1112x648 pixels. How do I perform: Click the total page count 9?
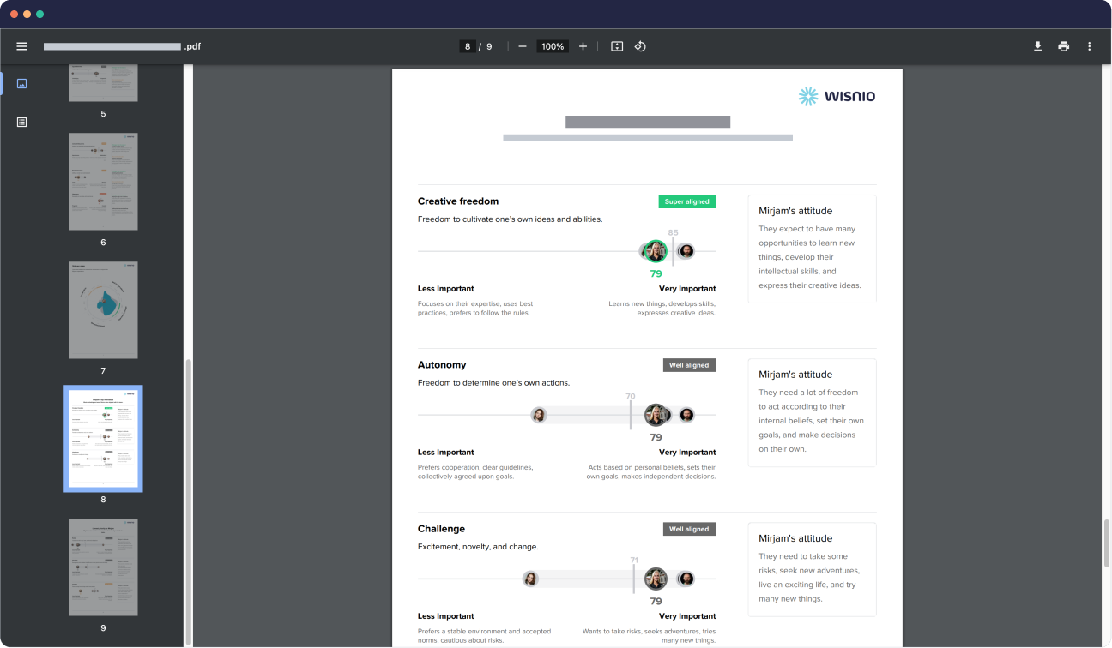click(x=489, y=46)
